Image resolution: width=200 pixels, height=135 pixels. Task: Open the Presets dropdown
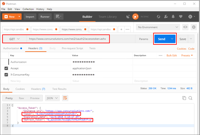click(x=187, y=55)
